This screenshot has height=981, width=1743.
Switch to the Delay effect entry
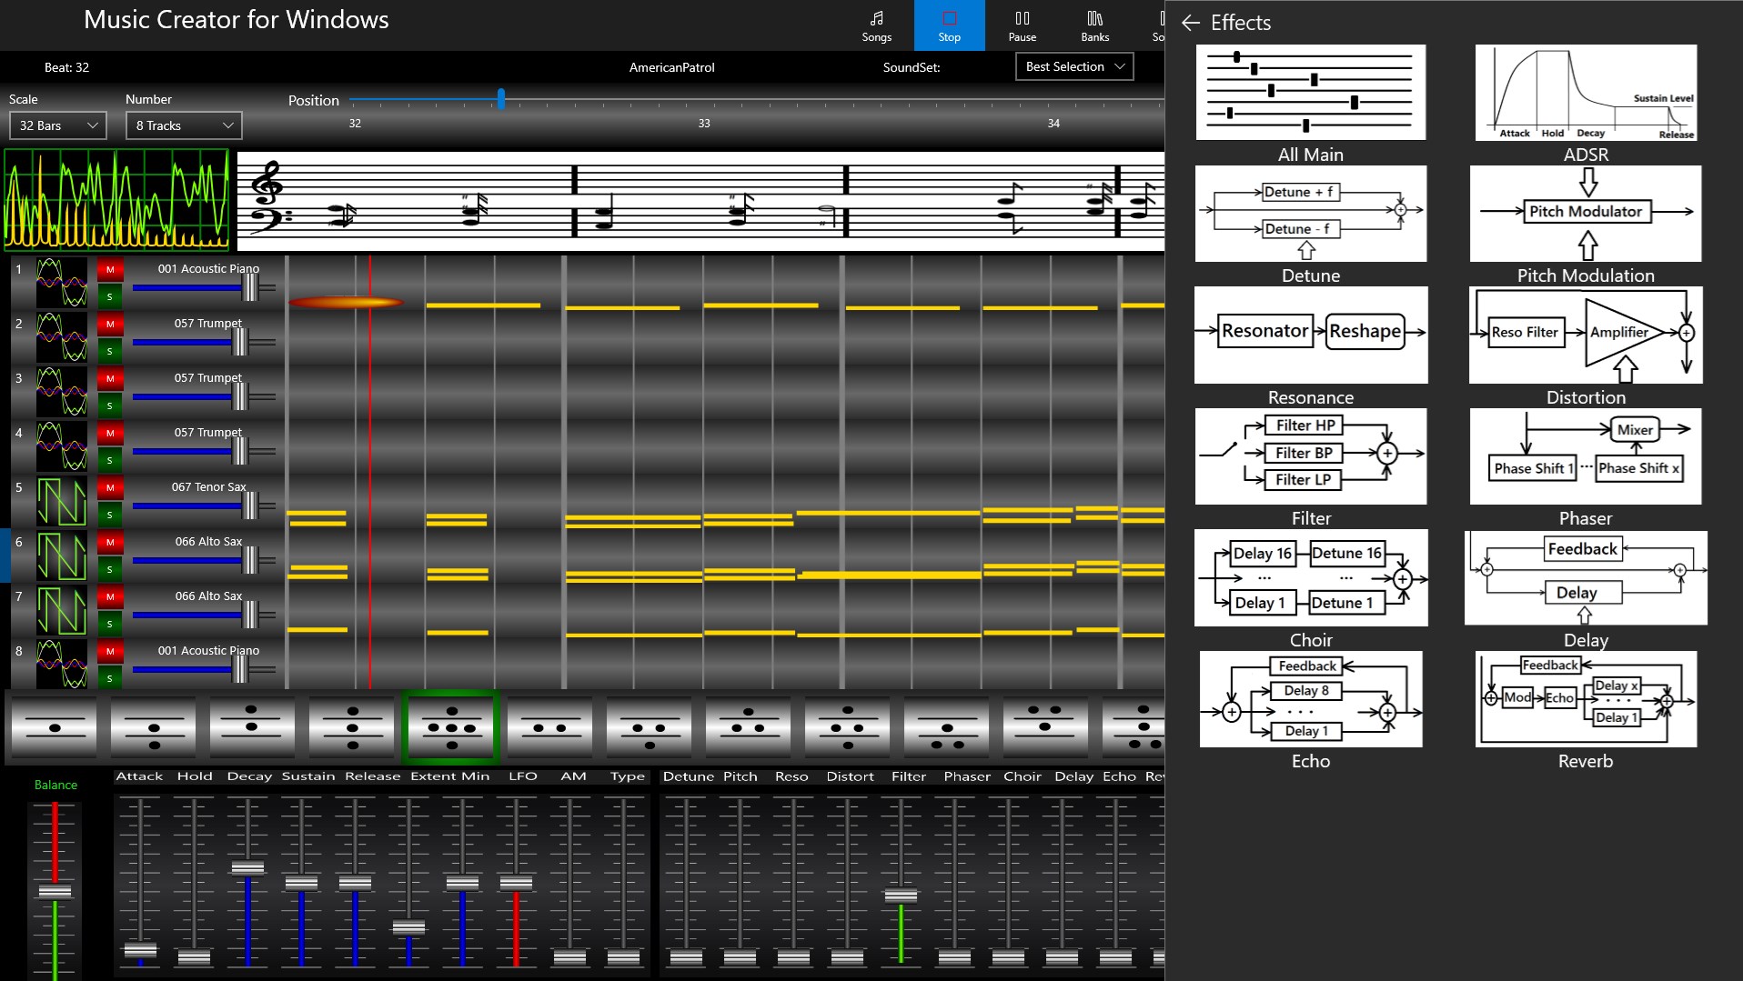(1585, 578)
